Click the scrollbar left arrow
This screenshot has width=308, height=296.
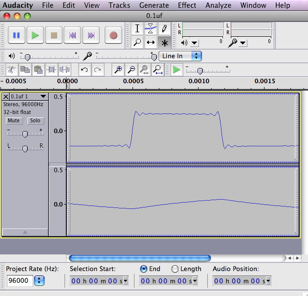pos(289,258)
